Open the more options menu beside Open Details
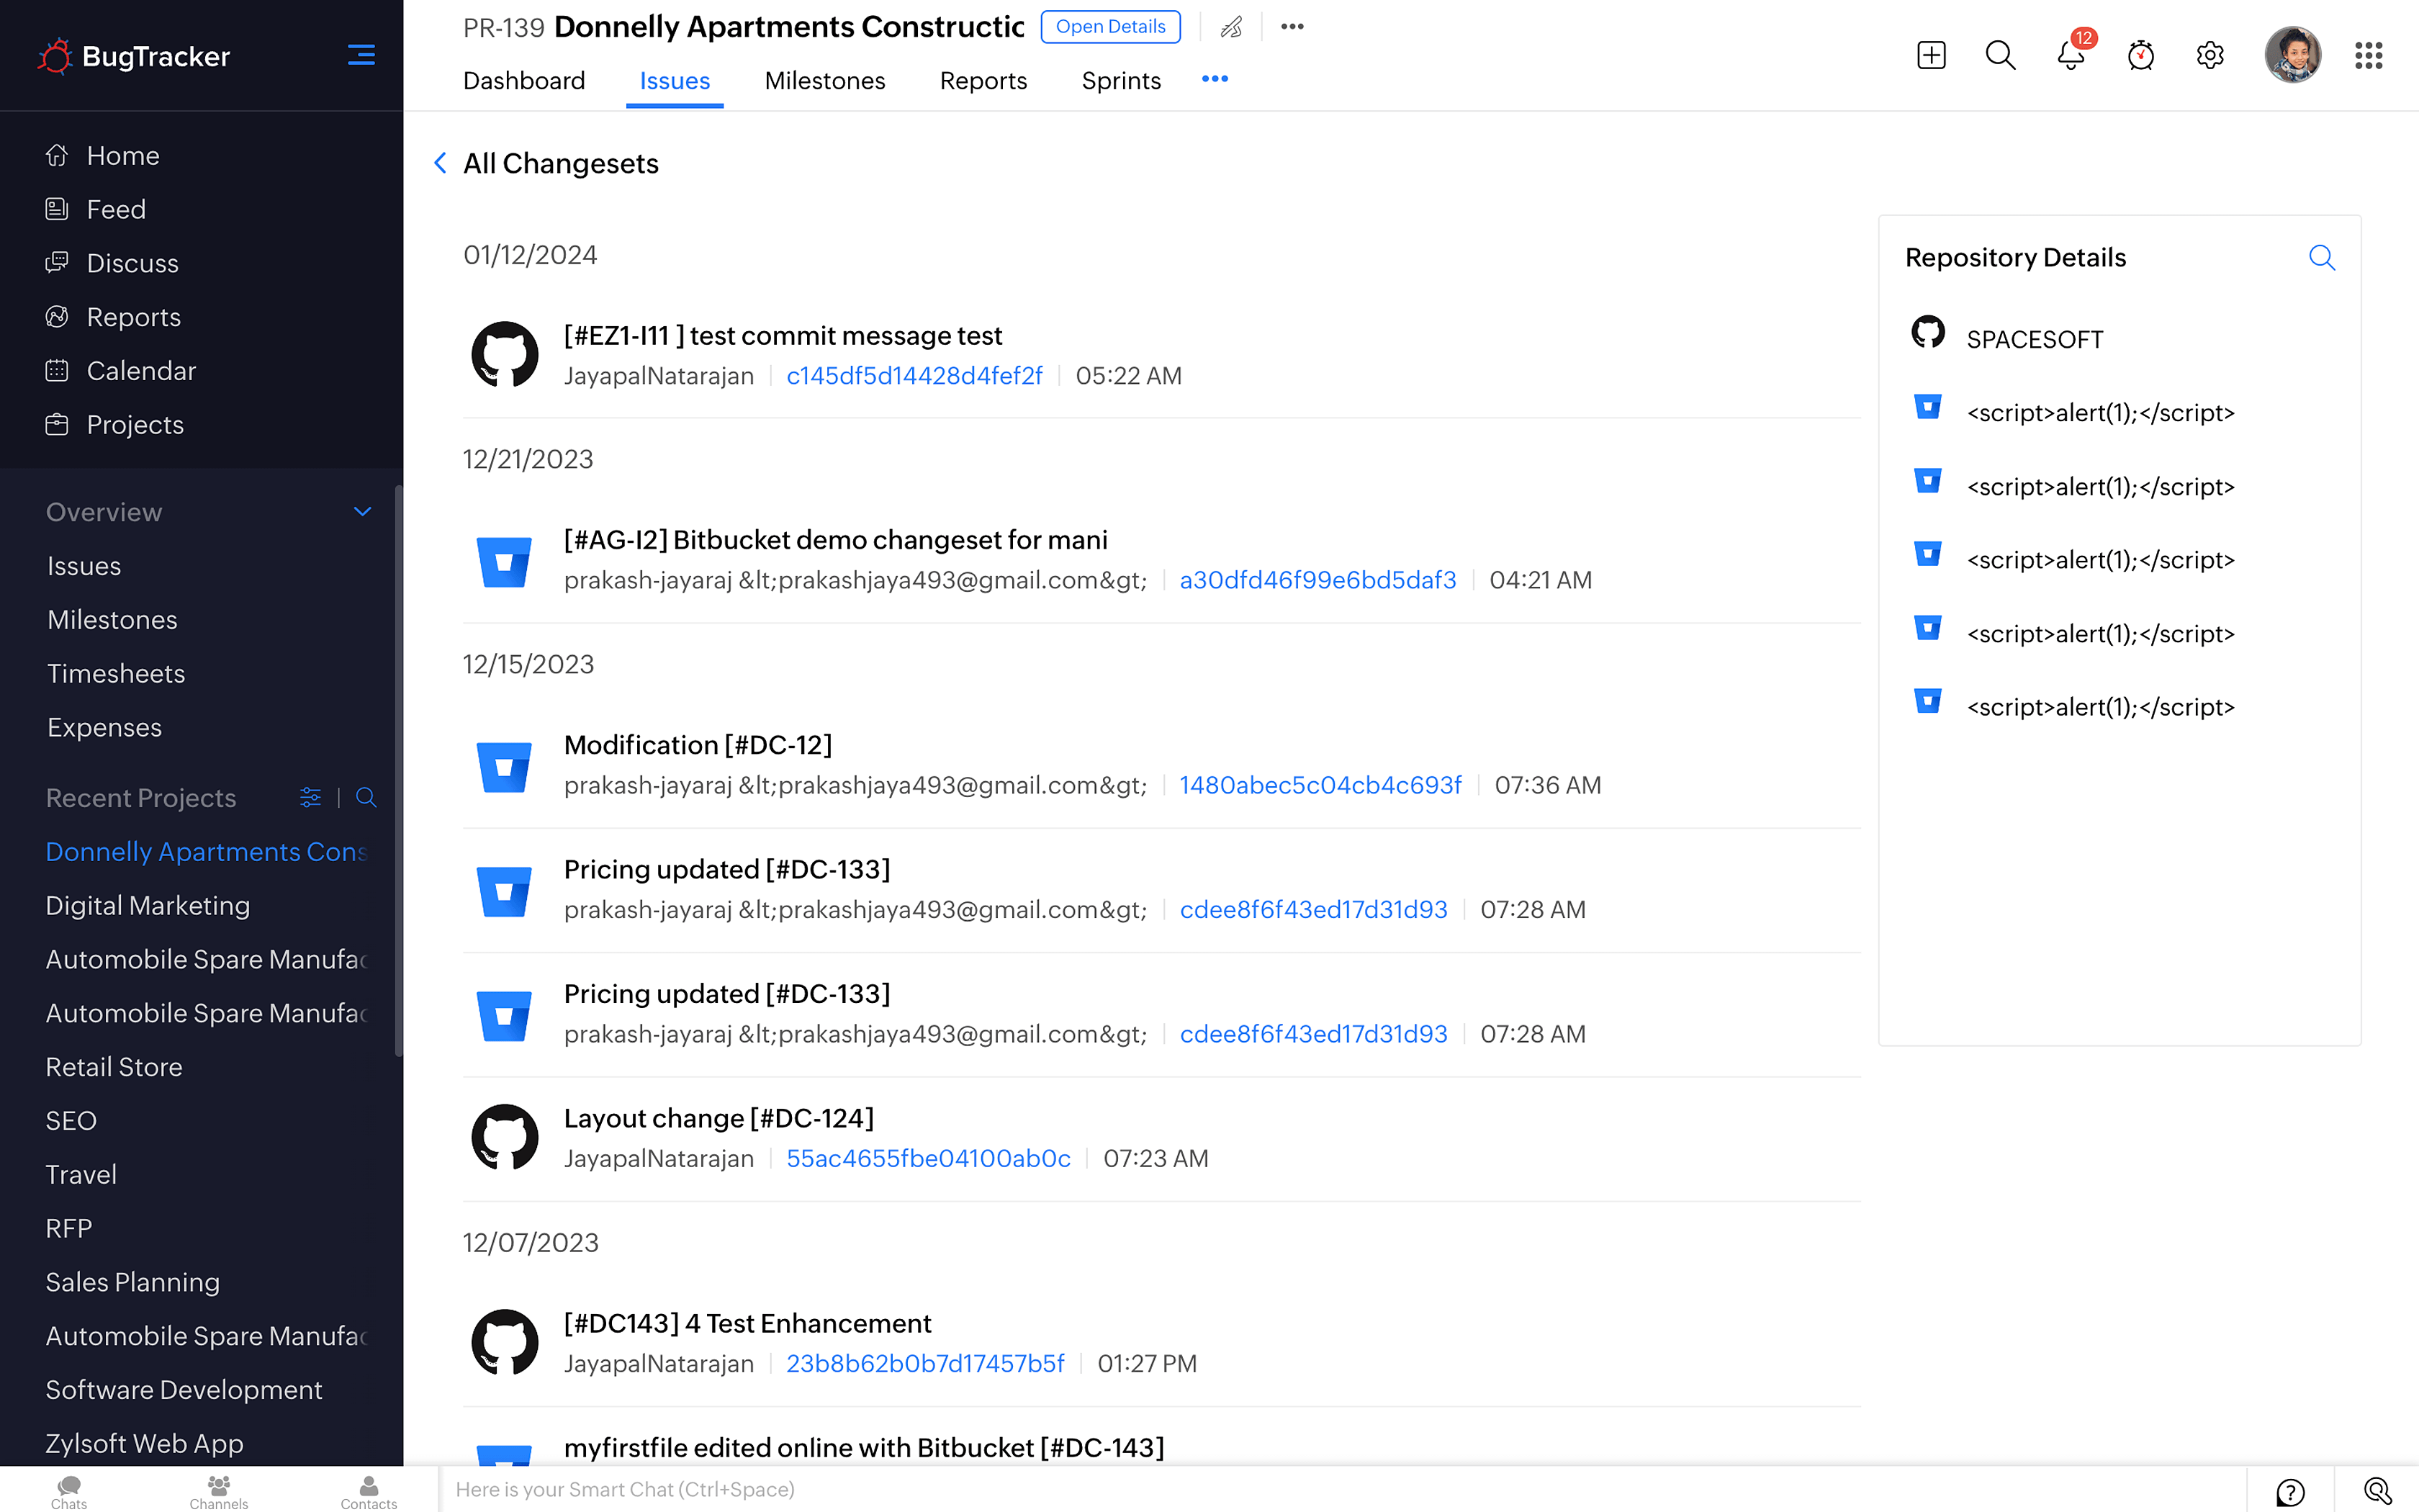This screenshot has height=1512, width=2419. (x=1292, y=27)
